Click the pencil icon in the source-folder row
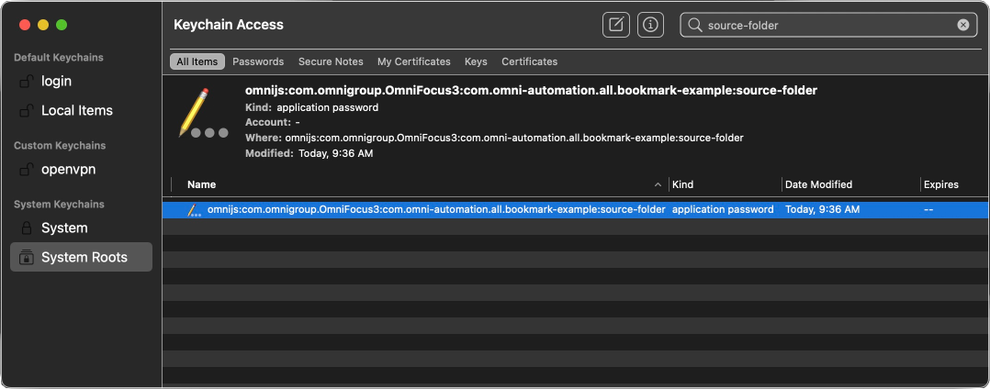Screen dimensions: 990x389 [194, 210]
